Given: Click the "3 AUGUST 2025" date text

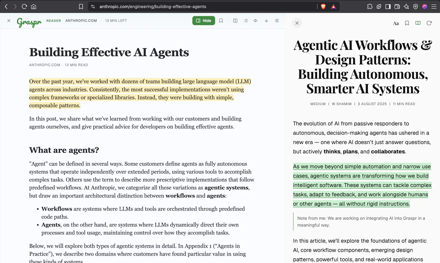Looking at the screenshot, I should pyautogui.click(x=372, y=104).
